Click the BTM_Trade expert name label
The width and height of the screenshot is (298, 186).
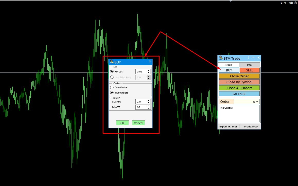click(x=287, y=3)
